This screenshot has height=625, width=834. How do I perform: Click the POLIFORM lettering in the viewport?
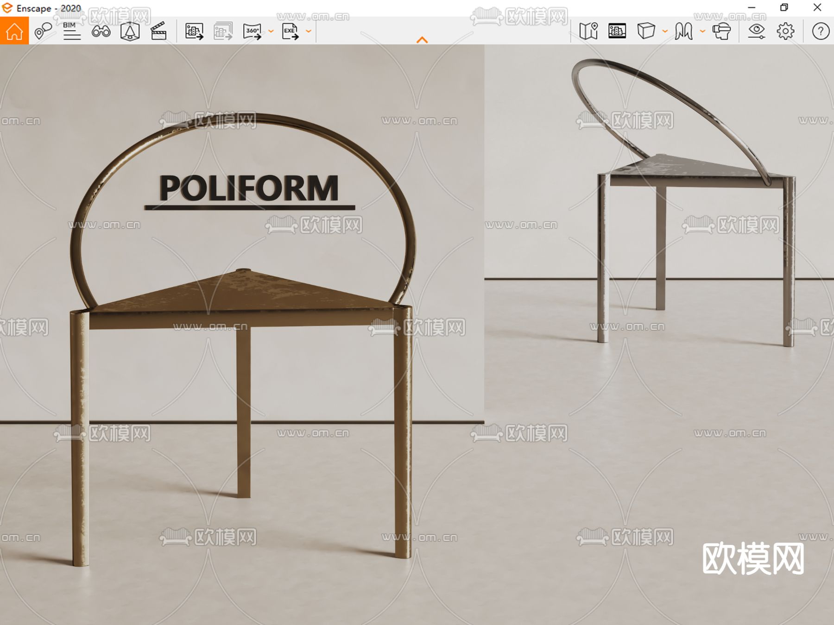tap(249, 189)
